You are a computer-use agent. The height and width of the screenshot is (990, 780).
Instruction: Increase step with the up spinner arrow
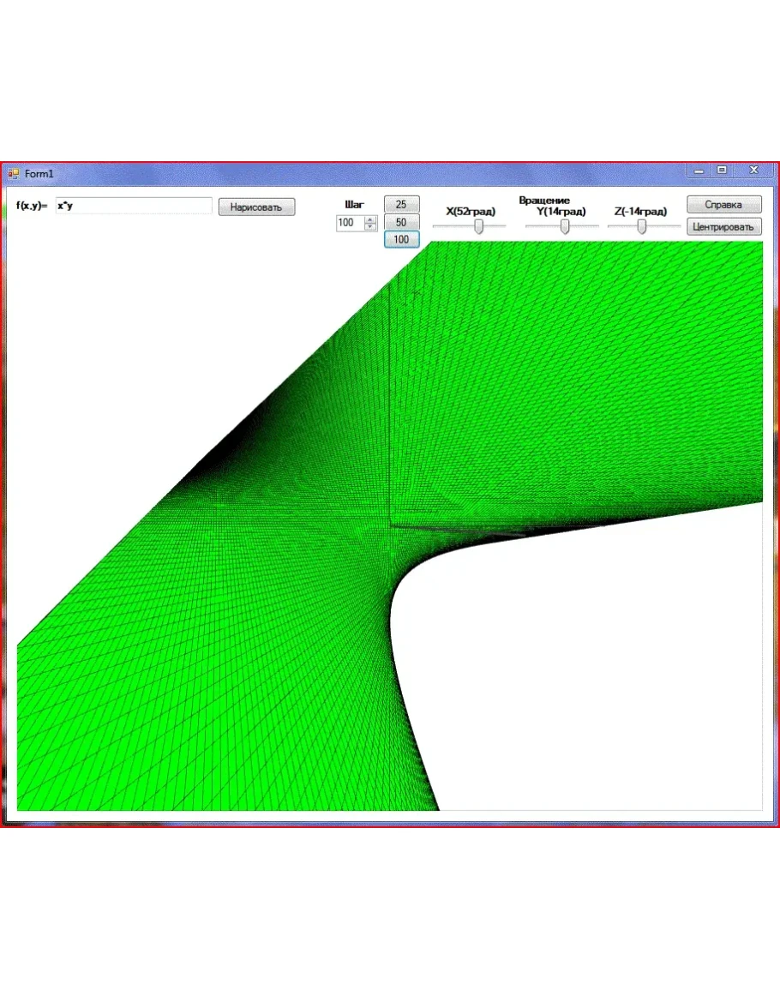(370, 219)
